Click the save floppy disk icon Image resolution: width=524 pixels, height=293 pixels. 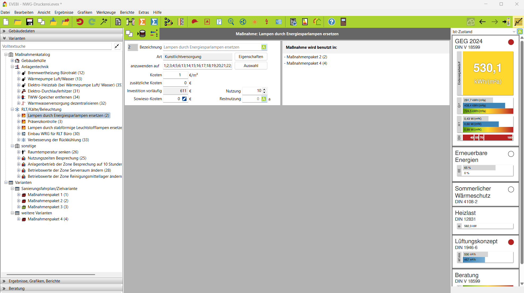29,22
